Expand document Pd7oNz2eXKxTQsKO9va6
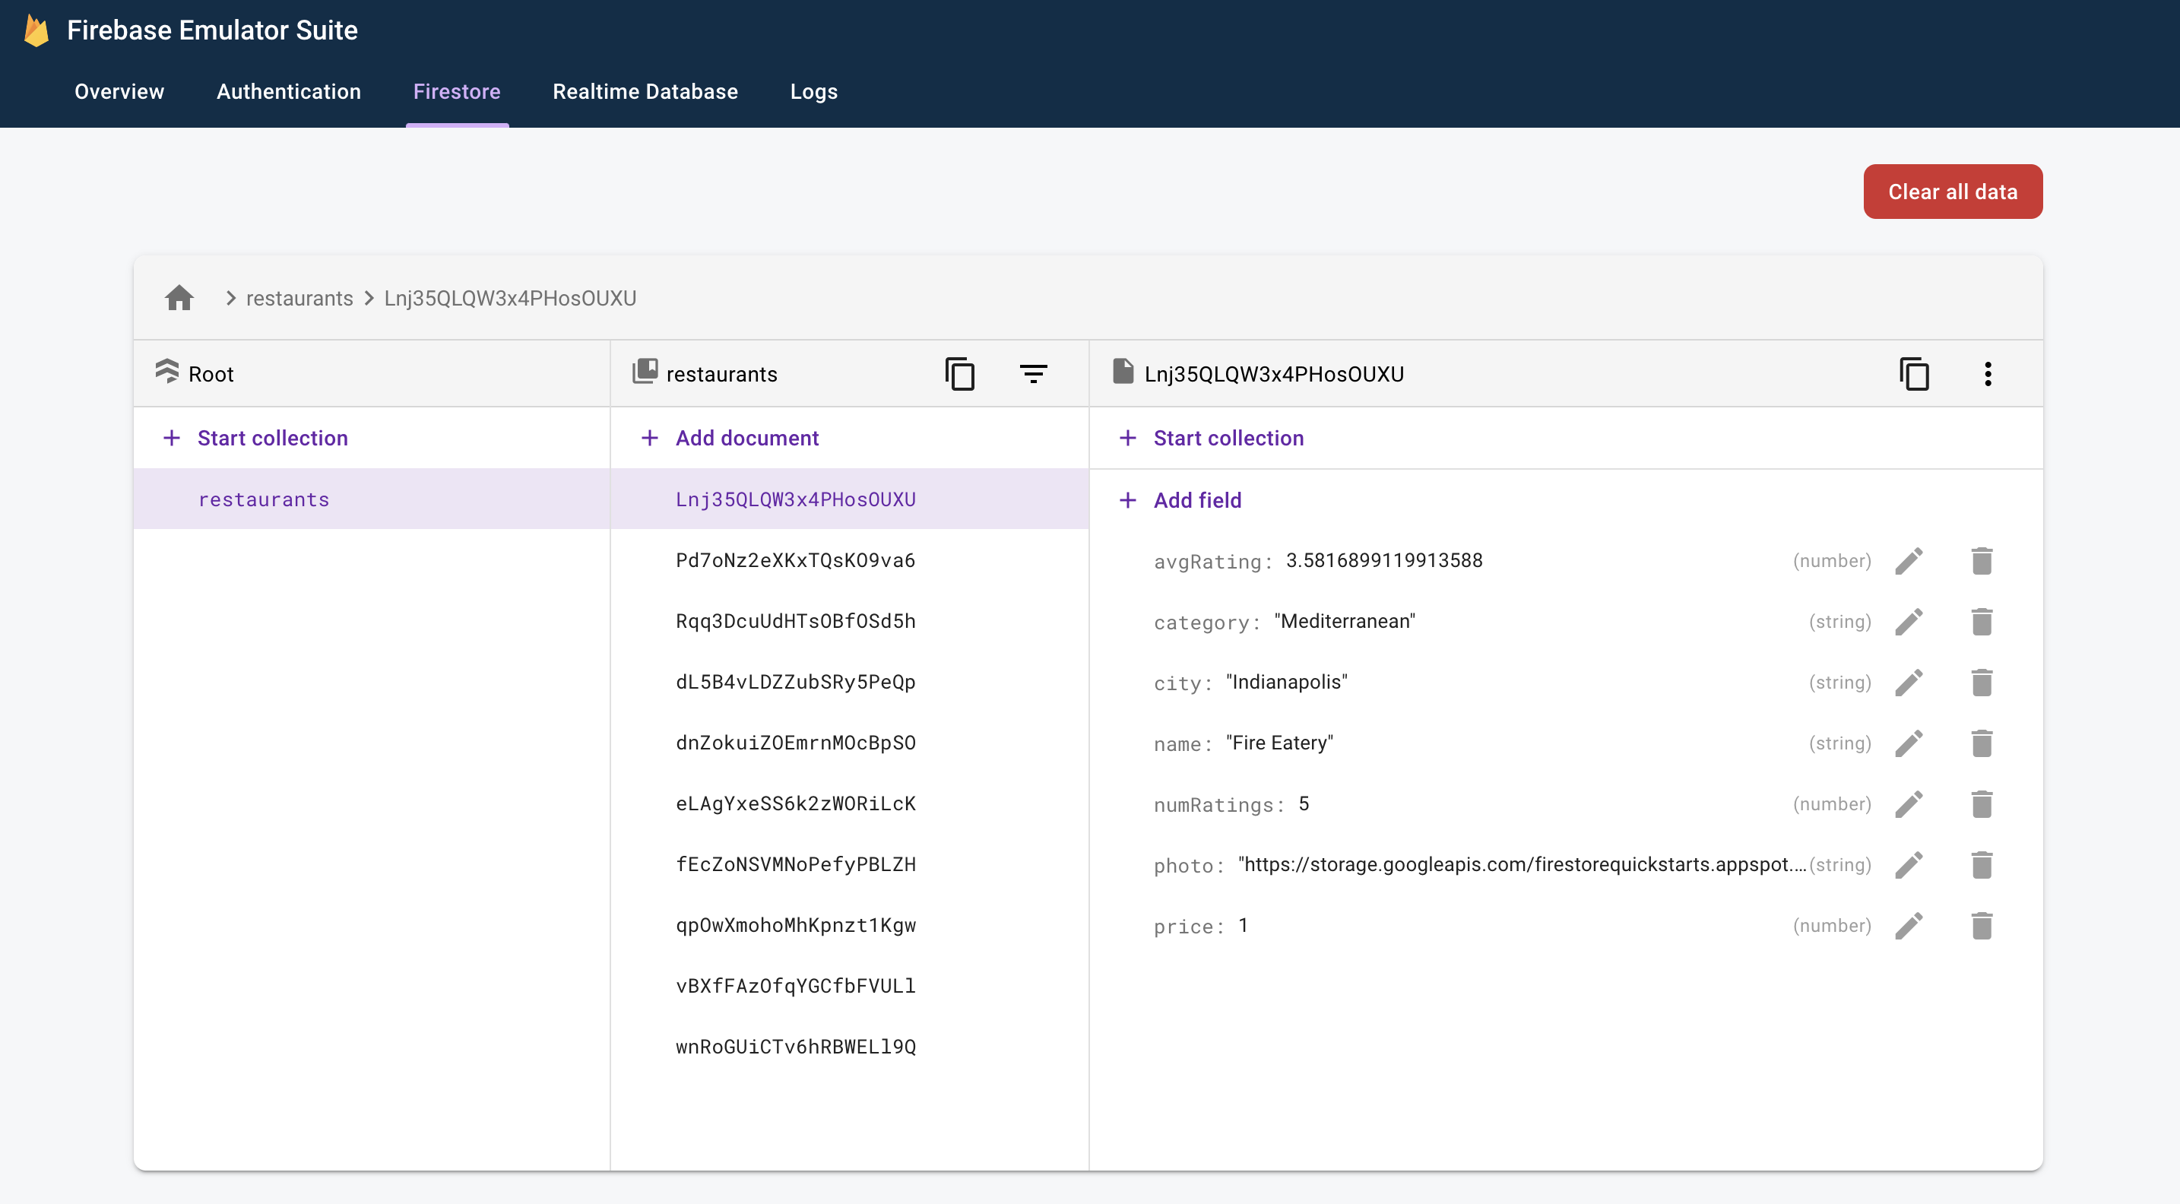The width and height of the screenshot is (2180, 1204). coord(794,559)
